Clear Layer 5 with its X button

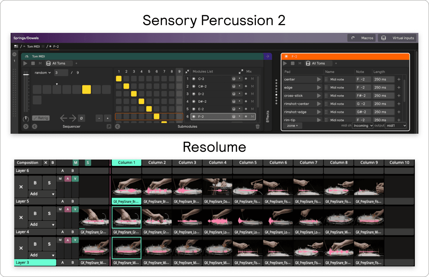click(21, 187)
